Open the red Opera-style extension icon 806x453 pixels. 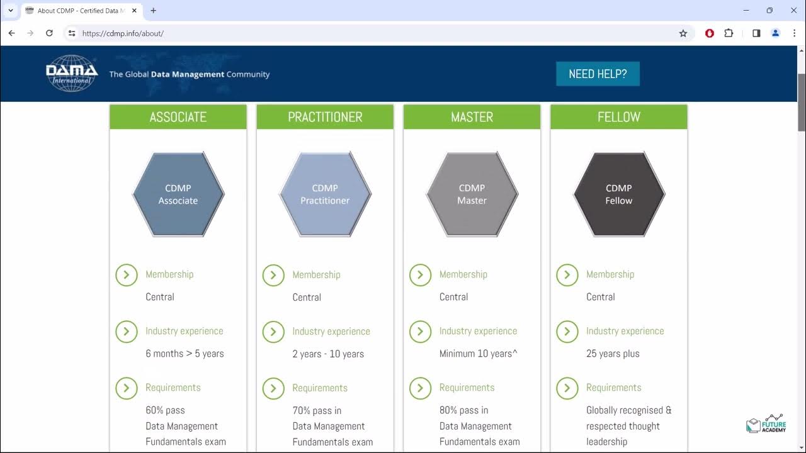710,33
